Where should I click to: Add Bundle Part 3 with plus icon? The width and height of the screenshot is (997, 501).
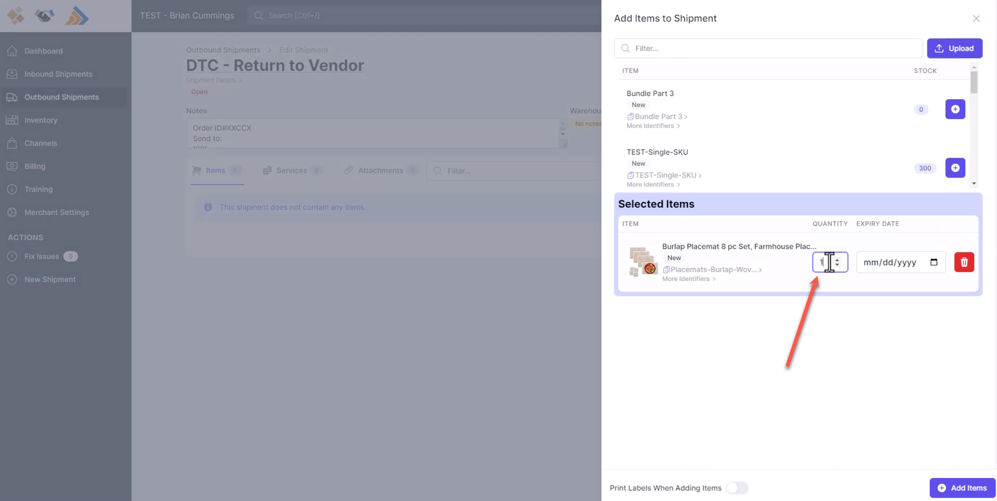pos(955,109)
